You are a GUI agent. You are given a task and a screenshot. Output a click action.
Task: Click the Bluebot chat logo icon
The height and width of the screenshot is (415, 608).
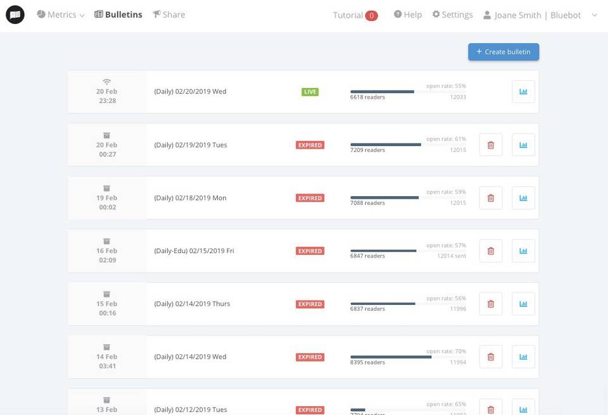coord(15,15)
